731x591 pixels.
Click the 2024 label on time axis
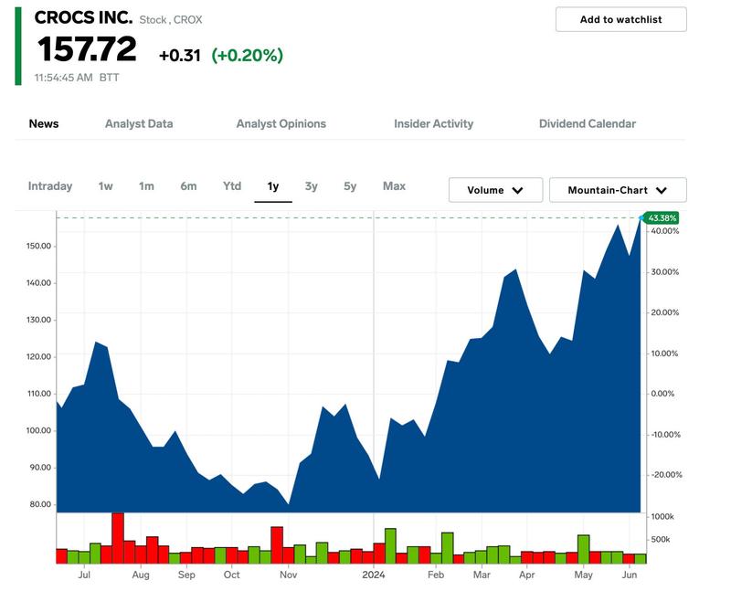click(x=374, y=575)
